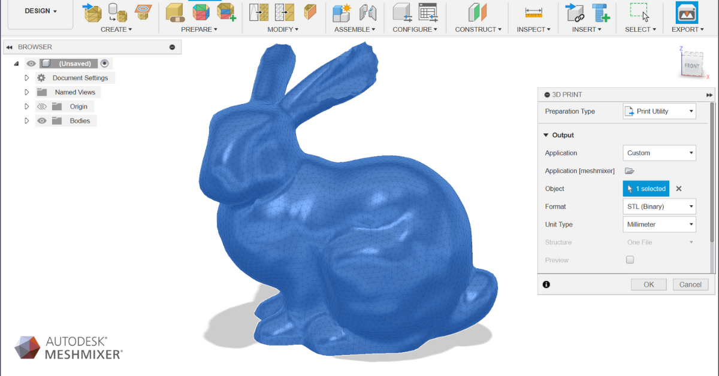Enable the Preview checkbox
This screenshot has width=719, height=376.
(x=630, y=260)
